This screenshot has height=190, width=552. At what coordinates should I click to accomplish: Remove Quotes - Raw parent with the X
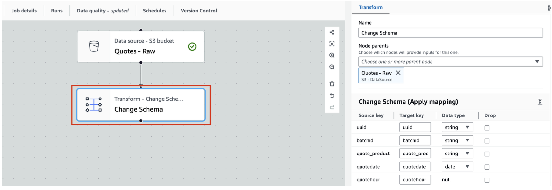point(398,73)
